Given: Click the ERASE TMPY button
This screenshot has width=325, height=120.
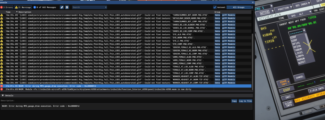Looking at the screenshot, I should pos(283,83).
